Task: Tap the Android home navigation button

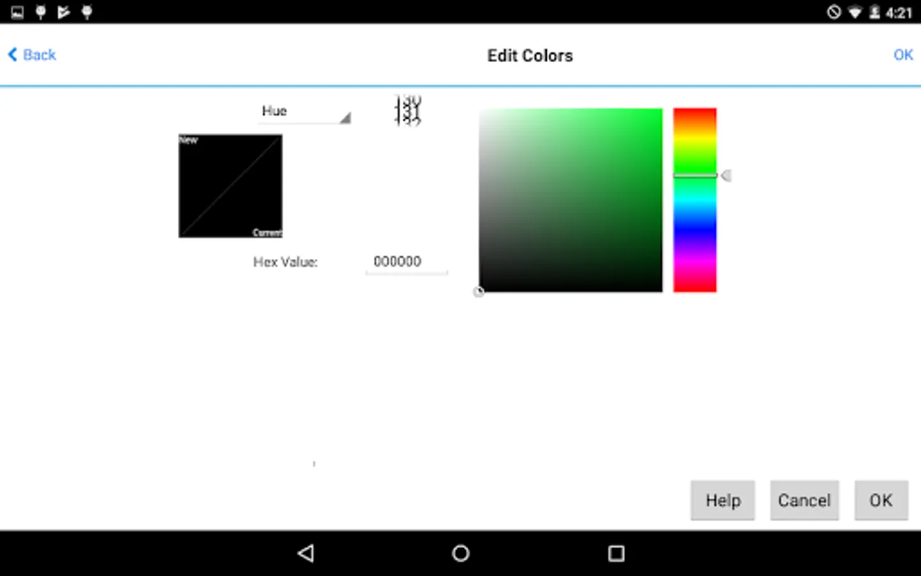Action: point(460,553)
